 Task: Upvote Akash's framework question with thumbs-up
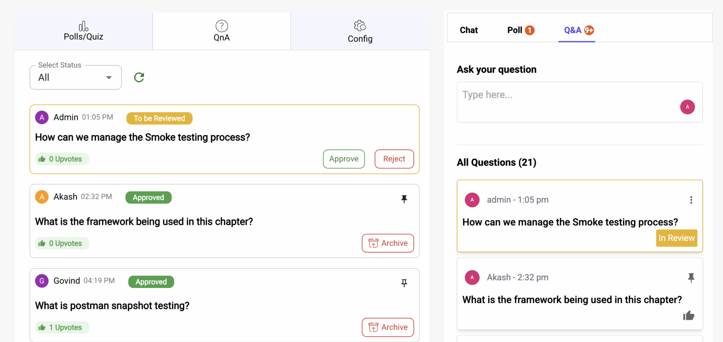tap(688, 315)
